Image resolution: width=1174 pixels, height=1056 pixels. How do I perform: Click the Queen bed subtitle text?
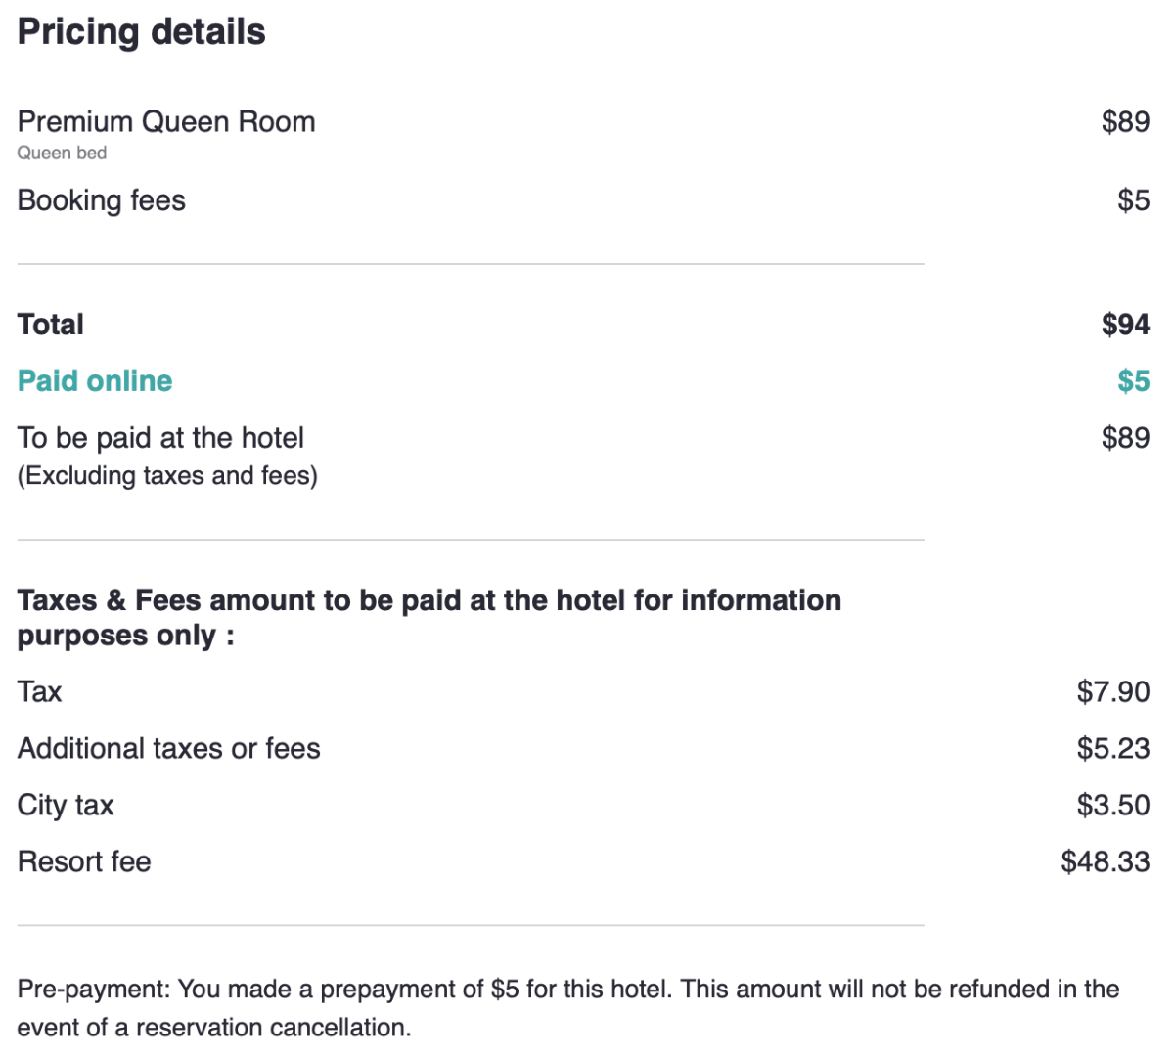tap(62, 153)
